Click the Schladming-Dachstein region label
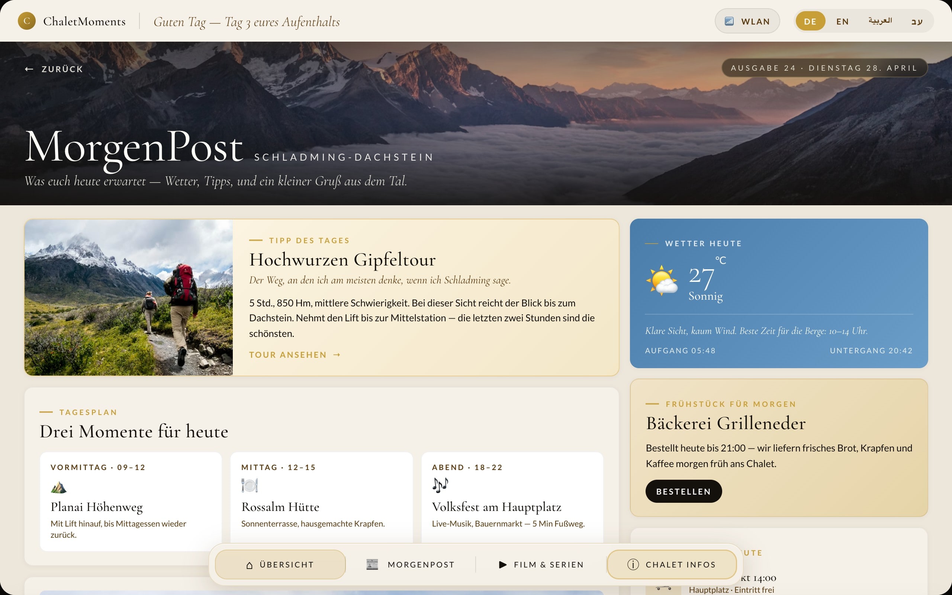952x595 pixels. tap(344, 157)
